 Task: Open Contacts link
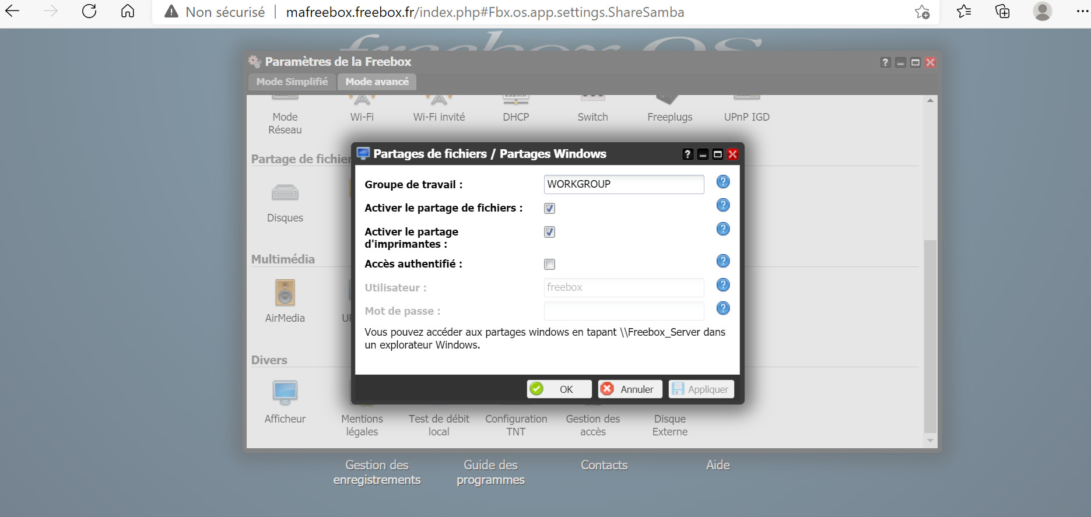click(604, 465)
